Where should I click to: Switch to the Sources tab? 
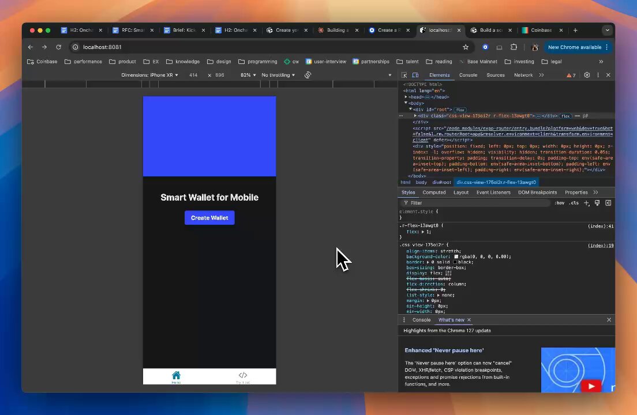tap(496, 75)
